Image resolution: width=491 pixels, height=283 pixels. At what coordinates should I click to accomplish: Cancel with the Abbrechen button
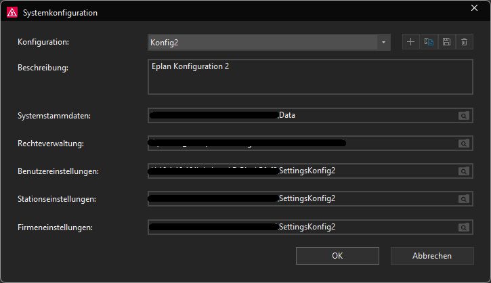[432, 256]
